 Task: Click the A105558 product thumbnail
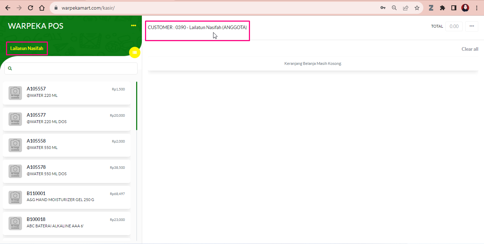point(15,145)
